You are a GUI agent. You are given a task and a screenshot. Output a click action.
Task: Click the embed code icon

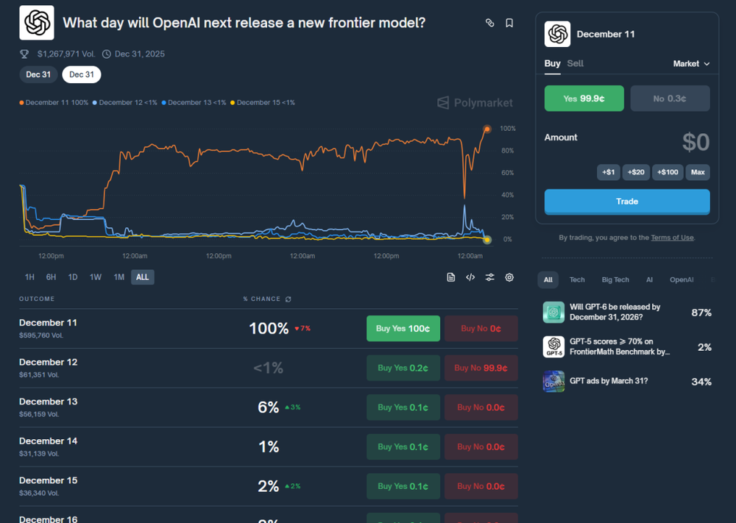tap(470, 277)
